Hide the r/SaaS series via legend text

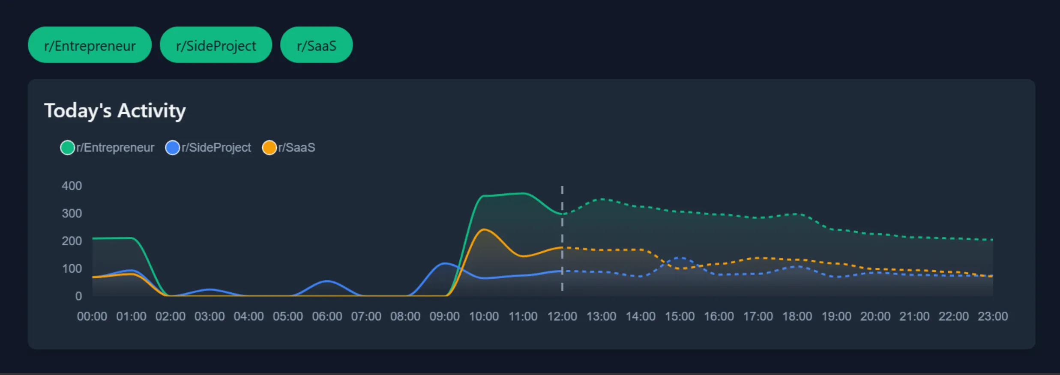point(297,148)
